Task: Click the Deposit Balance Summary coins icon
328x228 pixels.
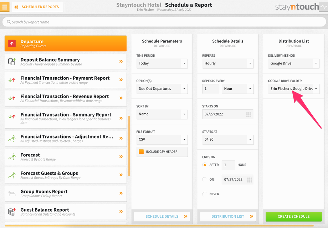Action: click(x=12, y=62)
